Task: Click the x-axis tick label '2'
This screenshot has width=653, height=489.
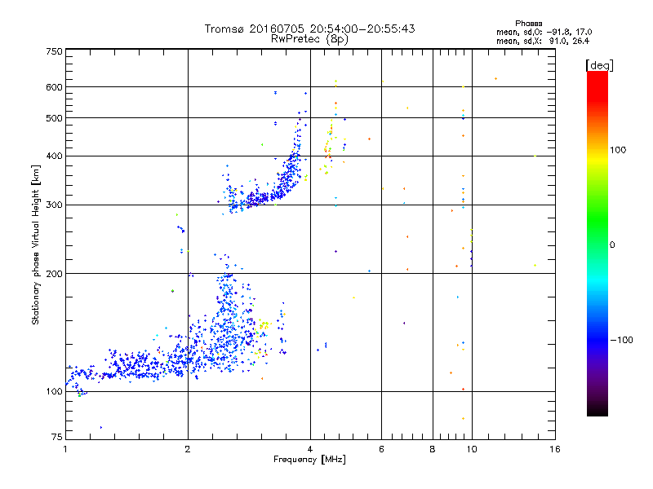Action: pyautogui.click(x=188, y=449)
